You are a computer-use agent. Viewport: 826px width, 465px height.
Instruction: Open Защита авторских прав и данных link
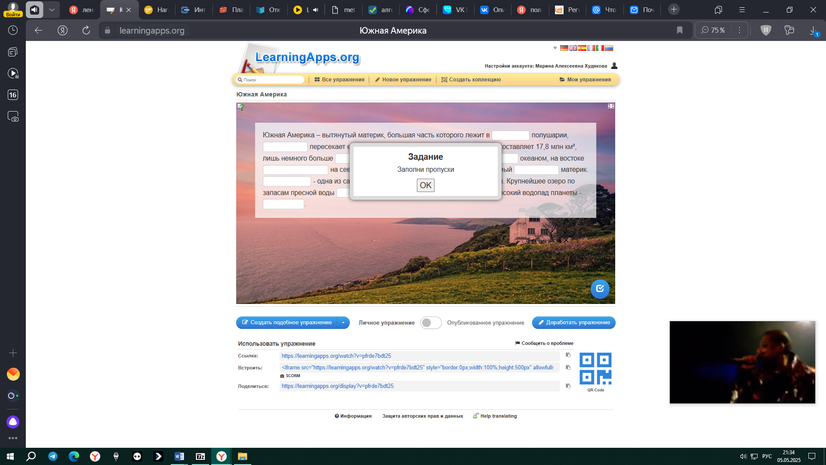422,416
